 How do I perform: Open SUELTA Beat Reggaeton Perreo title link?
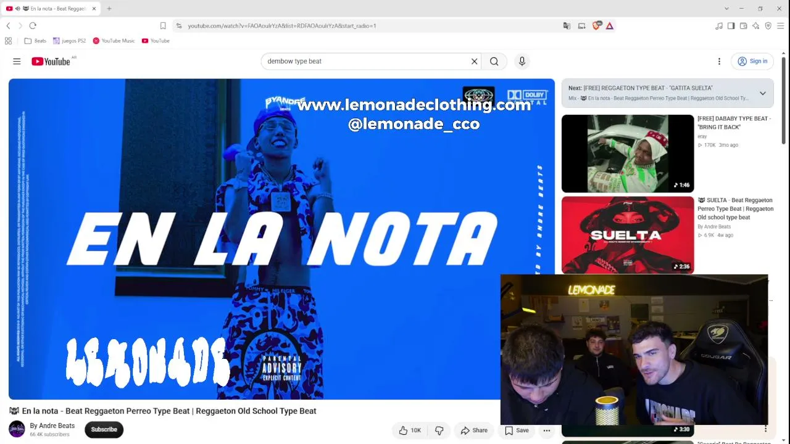(735, 208)
